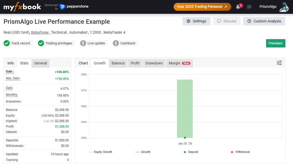293x168 pixels.
Task: Open chart options sliders icon
Action: (x=279, y=63)
